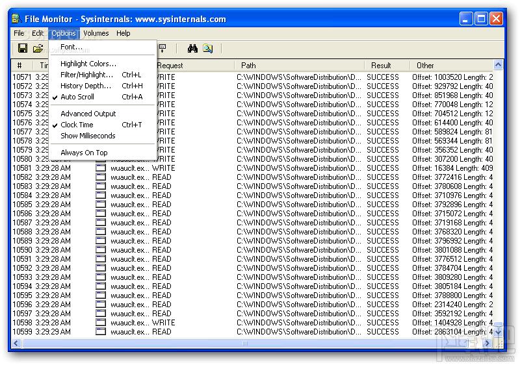
Task: Click process icon in row 10593
Action: [101, 277]
